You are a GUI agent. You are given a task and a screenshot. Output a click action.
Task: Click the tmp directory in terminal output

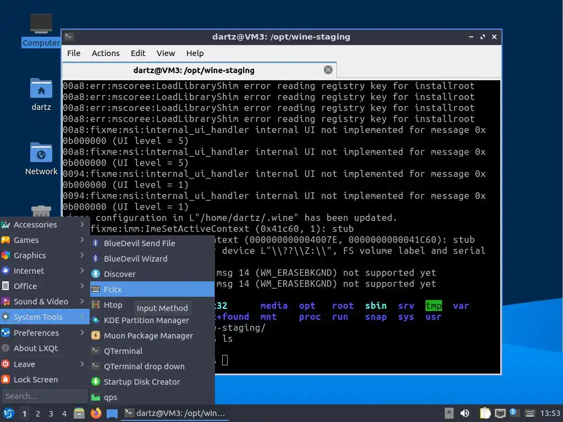[x=433, y=306]
